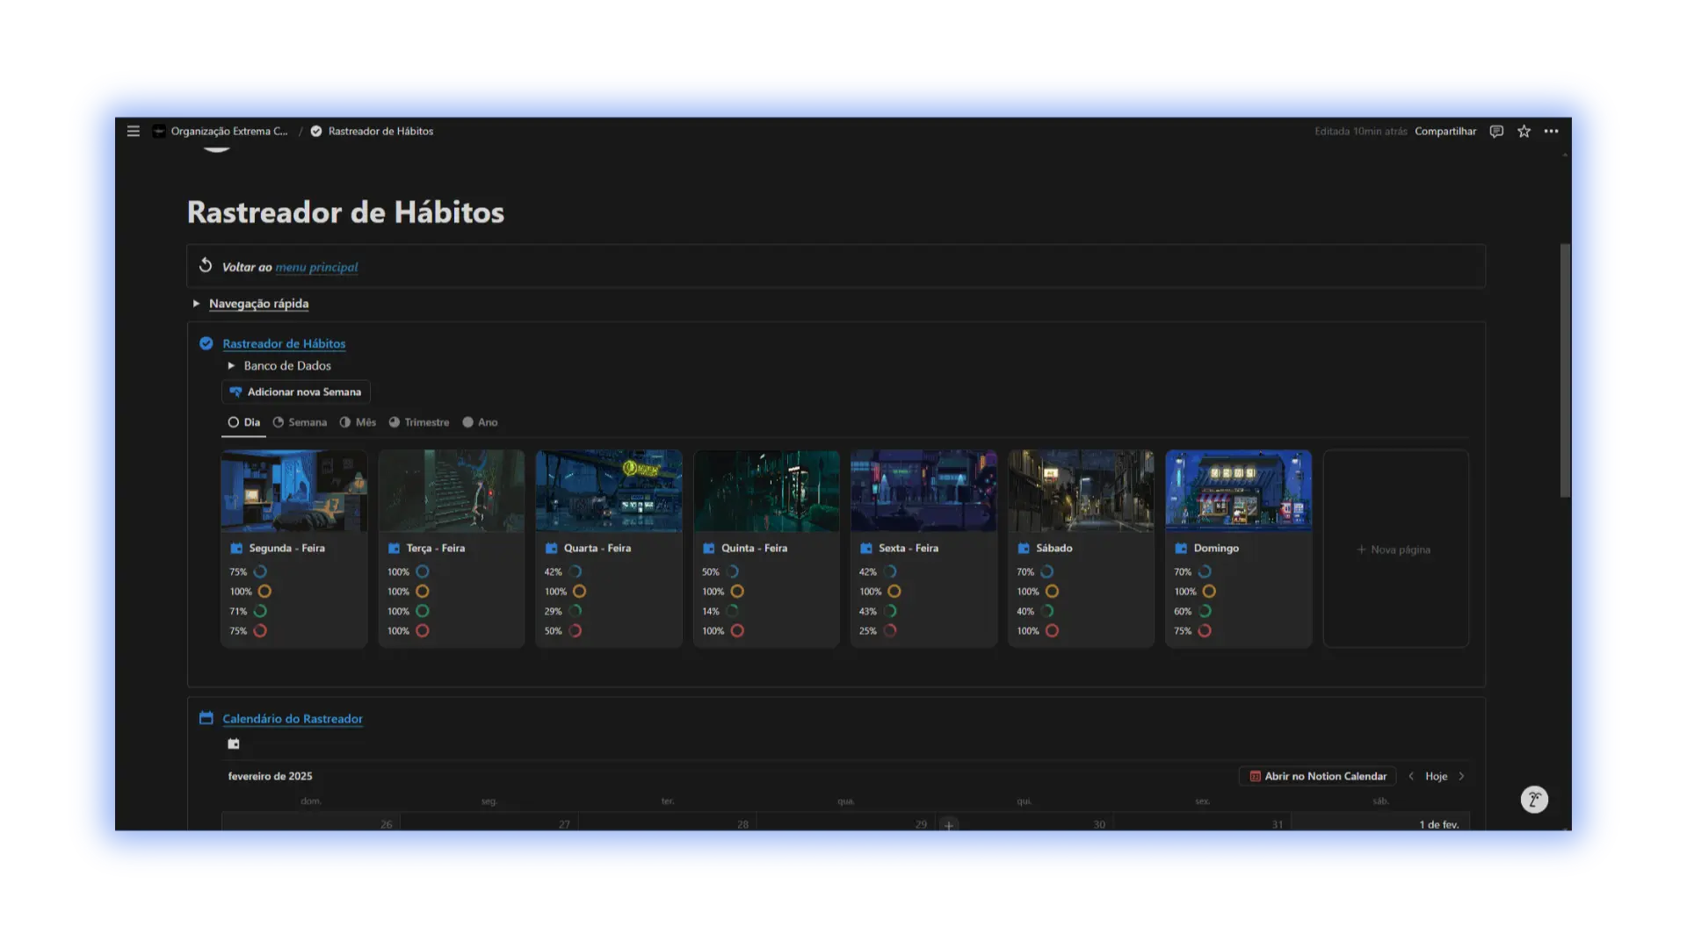Expand the Banco de Dados toggle
Screen dimensions: 1687x948
pyautogui.click(x=231, y=365)
